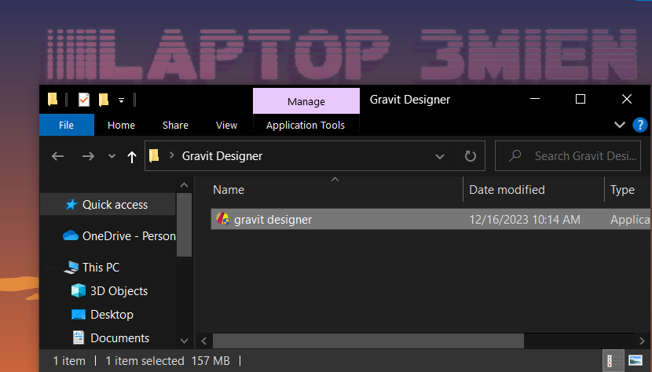This screenshot has height=372, width=652.
Task: Open the Customize Quick Access Toolbar dropdown
Action: 122,100
